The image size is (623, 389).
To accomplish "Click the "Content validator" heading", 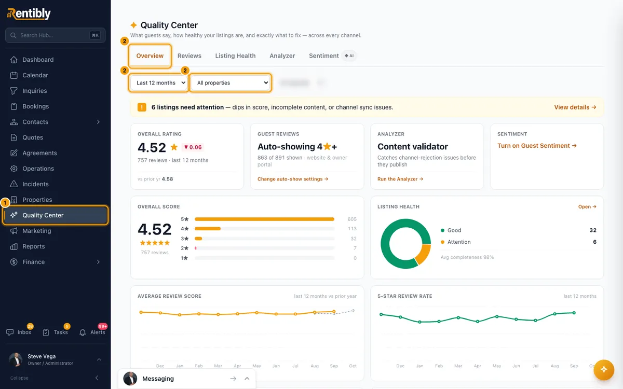I will pyautogui.click(x=413, y=147).
